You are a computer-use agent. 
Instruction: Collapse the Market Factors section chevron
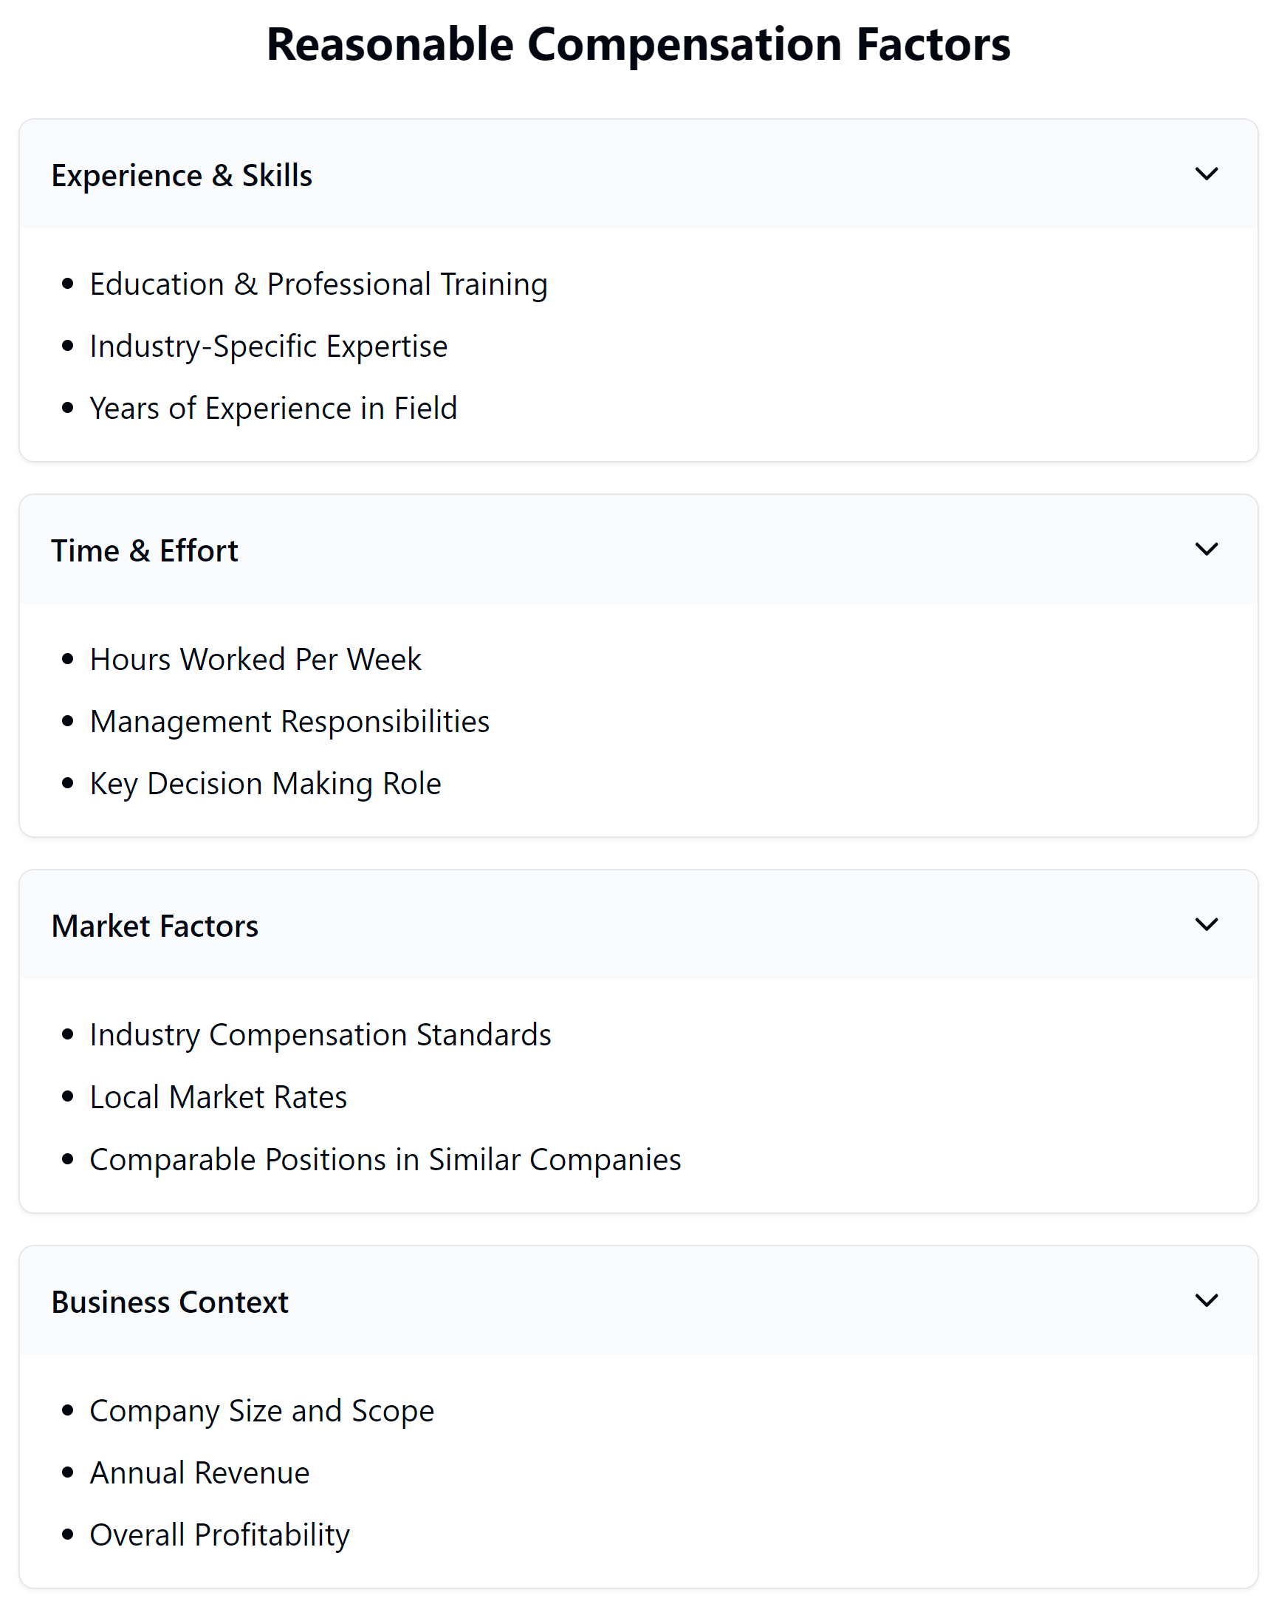click(x=1205, y=924)
